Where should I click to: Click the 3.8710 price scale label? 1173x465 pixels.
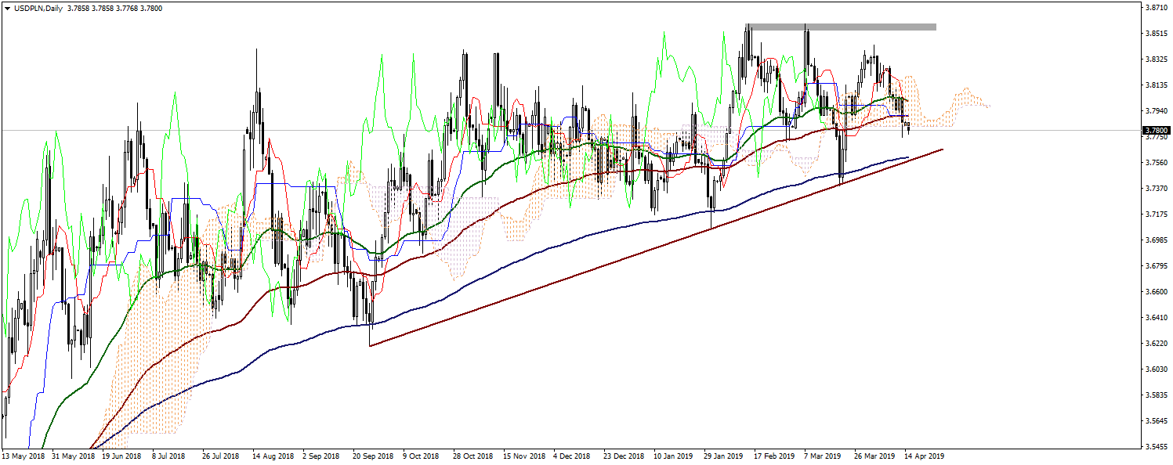tap(1157, 8)
